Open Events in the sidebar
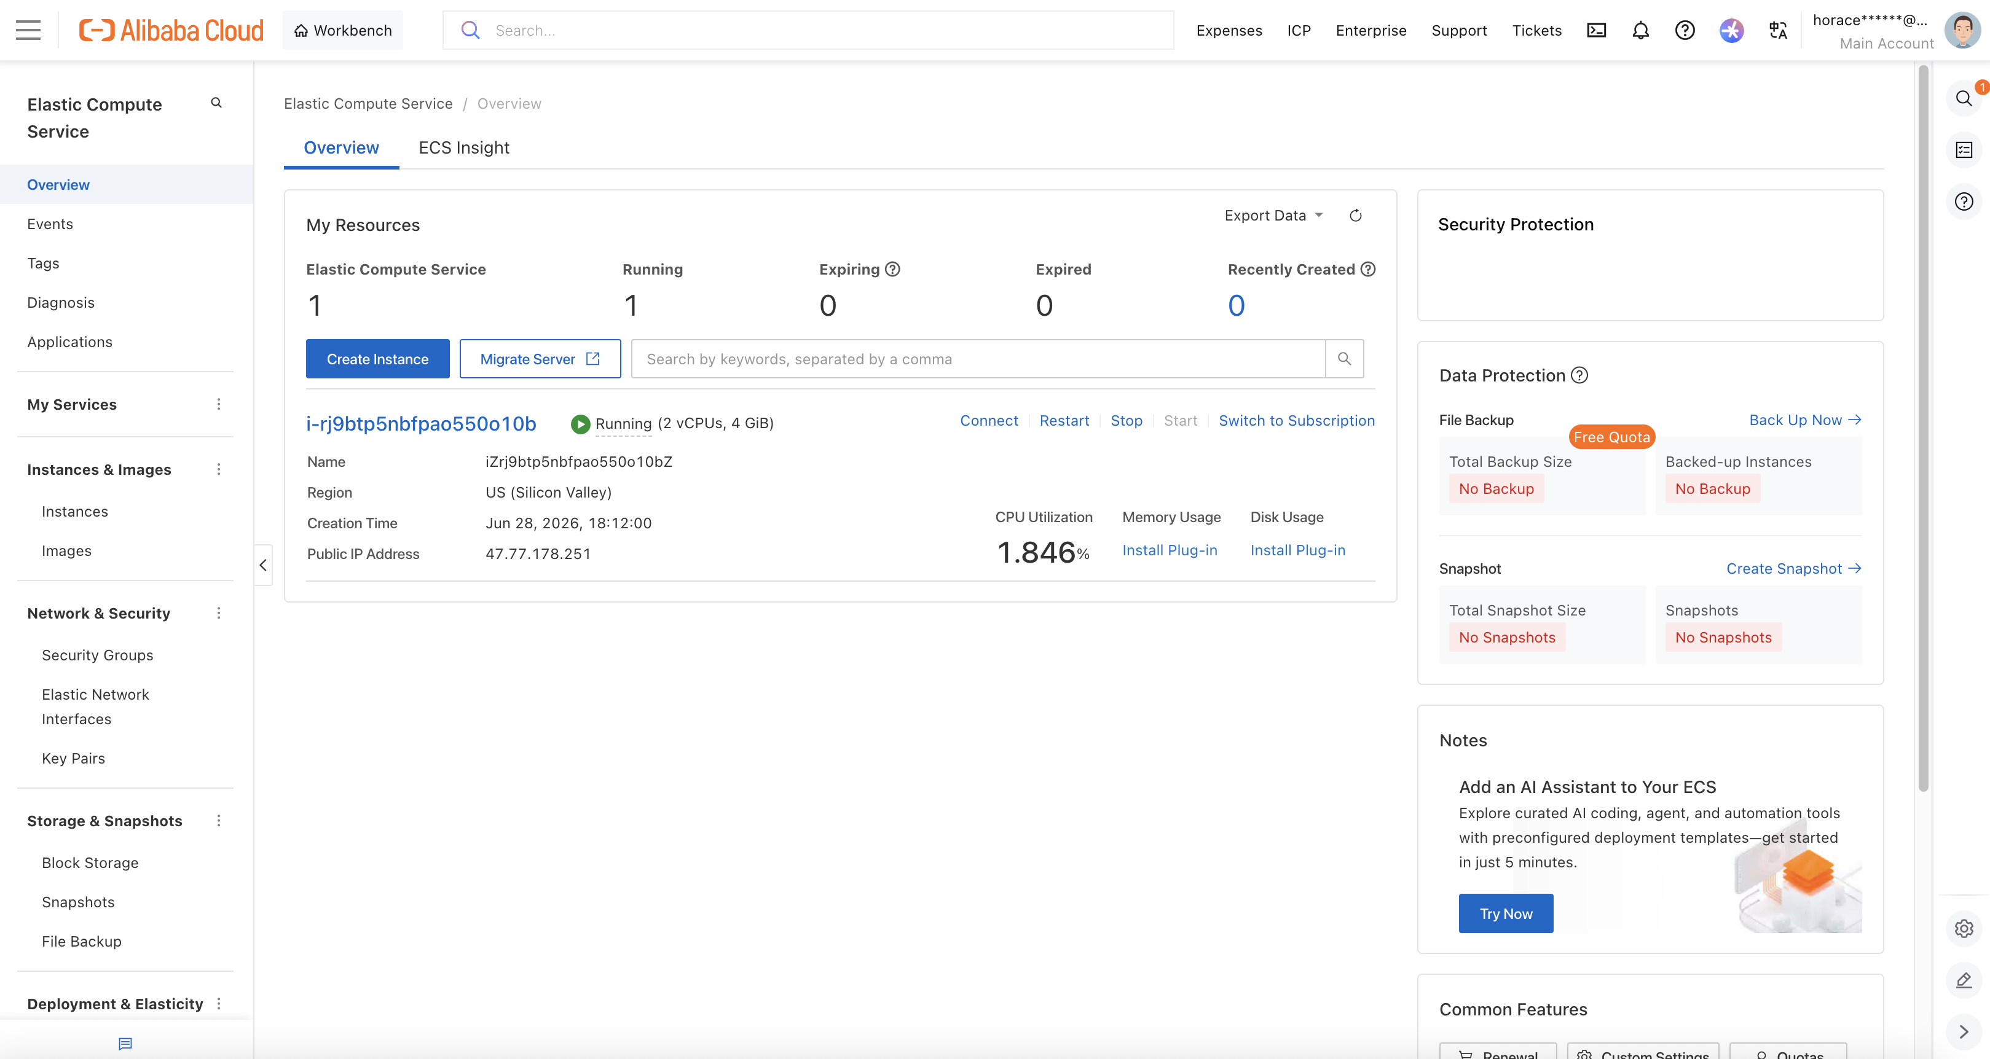1990x1059 pixels. tap(50, 224)
